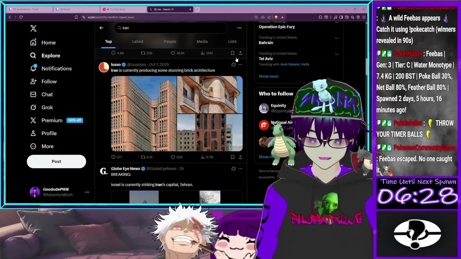
Task: Repost the post showing 25K reposts
Action: pyautogui.click(x=143, y=53)
